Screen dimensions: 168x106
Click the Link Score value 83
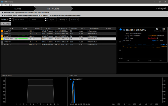coord(163,29)
